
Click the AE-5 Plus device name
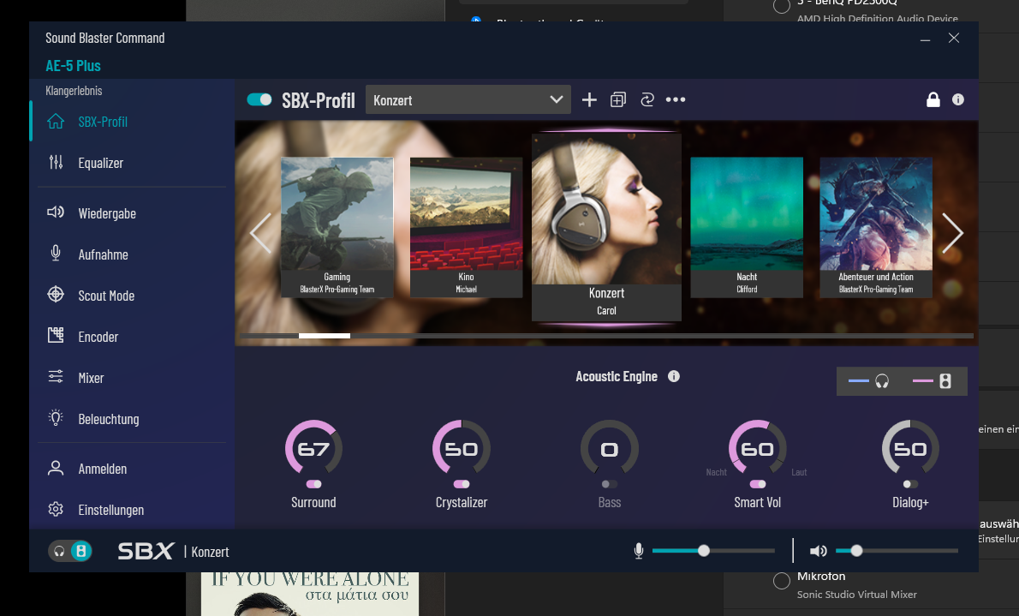point(73,66)
